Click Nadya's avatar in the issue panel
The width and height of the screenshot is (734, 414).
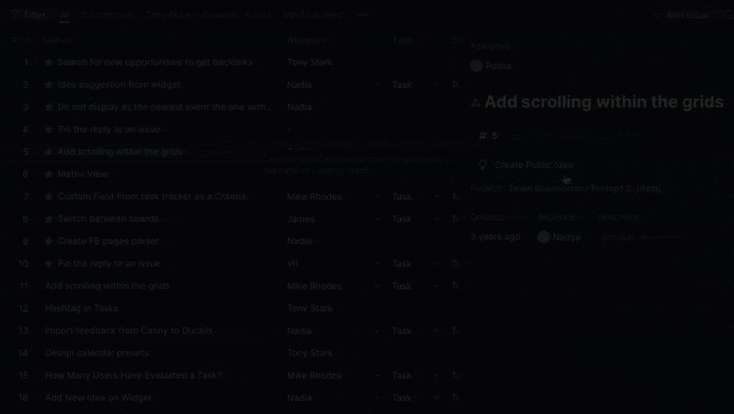tap(543, 236)
